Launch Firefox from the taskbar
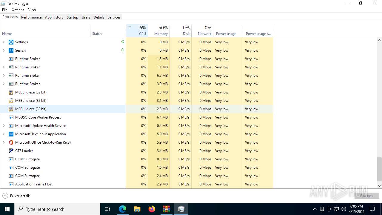 point(152,209)
